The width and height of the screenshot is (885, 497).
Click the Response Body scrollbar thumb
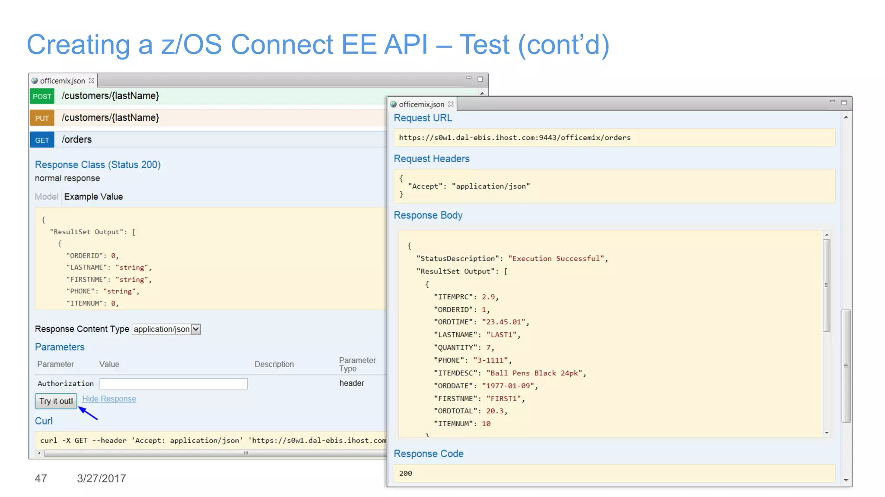coord(827,285)
